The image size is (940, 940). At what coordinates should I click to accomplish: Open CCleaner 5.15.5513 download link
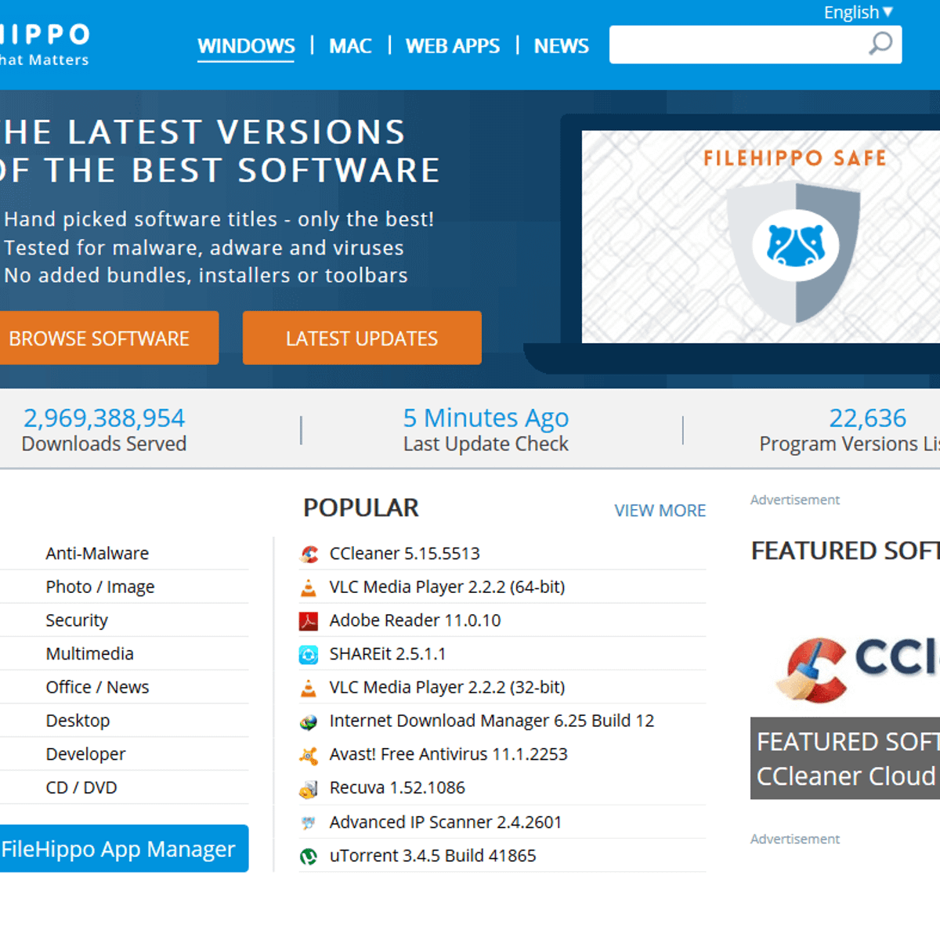pyautogui.click(x=404, y=553)
